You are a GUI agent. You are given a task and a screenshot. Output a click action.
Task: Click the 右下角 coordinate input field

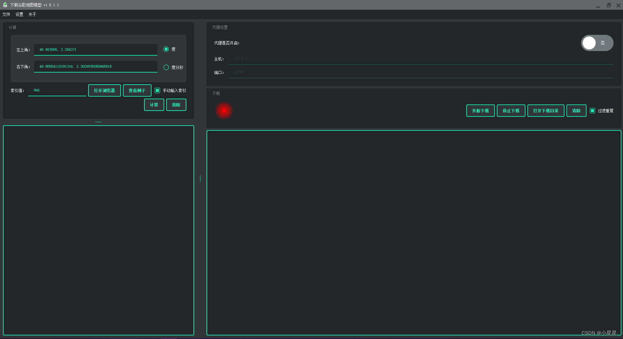pyautogui.click(x=96, y=66)
